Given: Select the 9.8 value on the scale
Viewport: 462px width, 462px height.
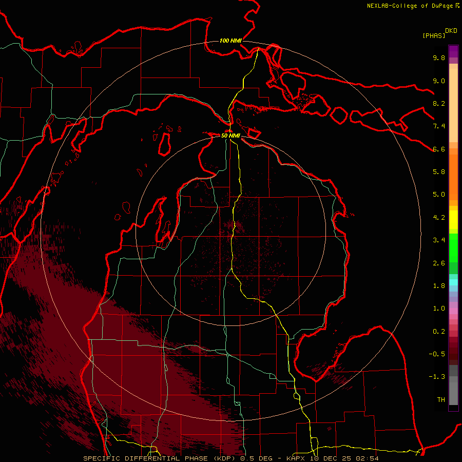Looking at the screenshot, I should [439, 57].
